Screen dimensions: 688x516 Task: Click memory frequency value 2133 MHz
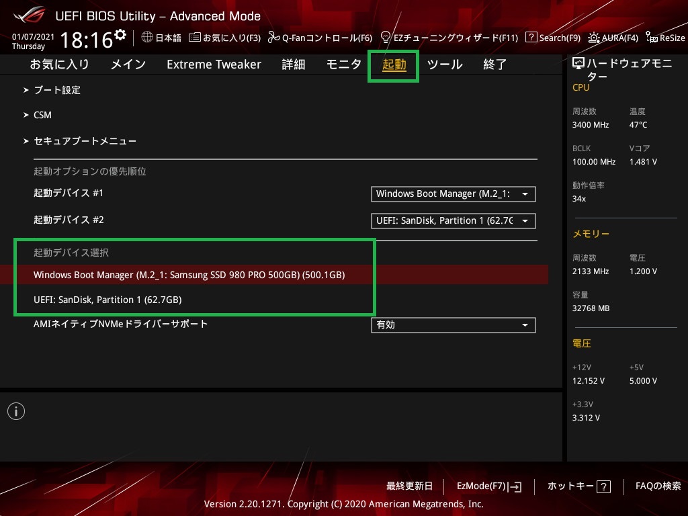pyautogui.click(x=591, y=271)
